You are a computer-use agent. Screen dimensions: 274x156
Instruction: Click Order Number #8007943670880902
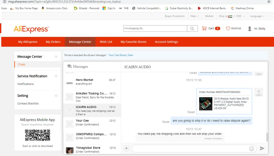(220, 92)
